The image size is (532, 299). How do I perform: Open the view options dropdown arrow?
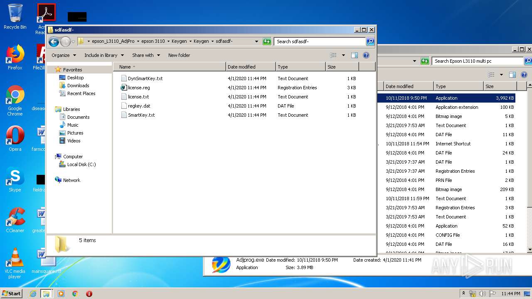pos(343,55)
